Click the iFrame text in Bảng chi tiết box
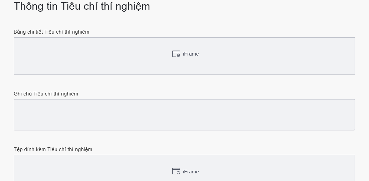This screenshot has width=369, height=181. click(191, 54)
